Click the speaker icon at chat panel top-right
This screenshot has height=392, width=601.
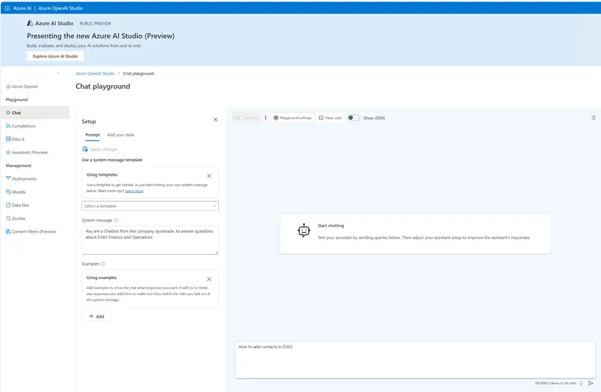593,118
